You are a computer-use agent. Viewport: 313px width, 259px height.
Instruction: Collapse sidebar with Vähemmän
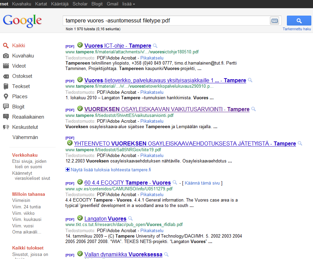[x=25, y=137]
